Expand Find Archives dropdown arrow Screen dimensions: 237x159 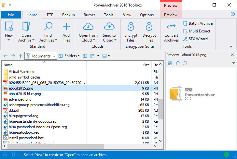56,40
